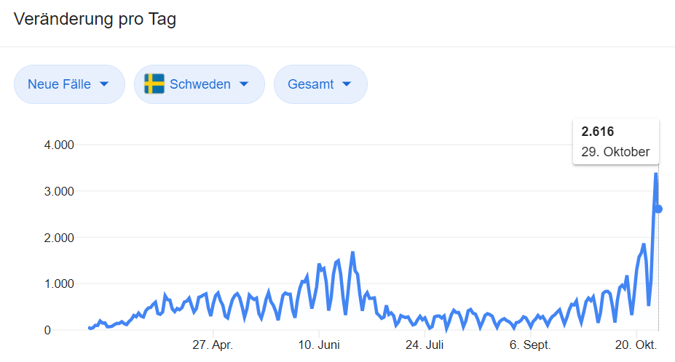Click the arrow icon beside Schweden
This screenshot has width=675, height=362.
point(244,84)
